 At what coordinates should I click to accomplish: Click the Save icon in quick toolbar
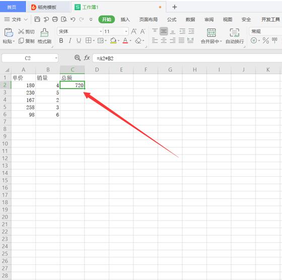(37, 19)
